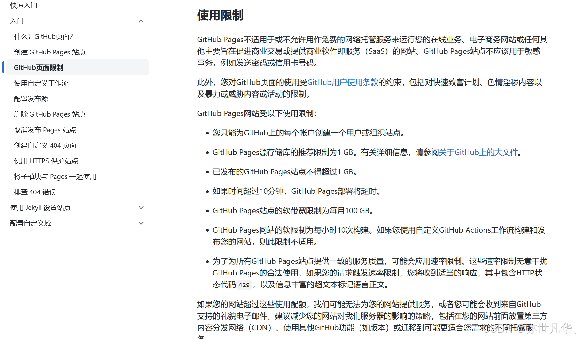Open 删除 GitHub Pages 站点 sidebar item
Viewport: 585px width, 339px height.
(x=50, y=114)
